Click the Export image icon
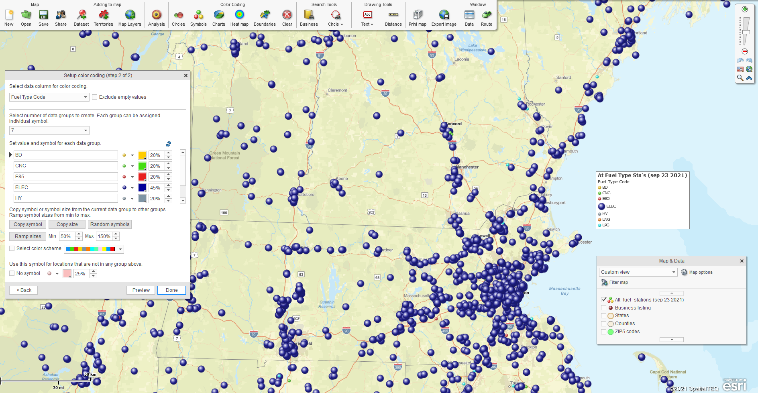Image resolution: width=758 pixels, height=393 pixels. 444,15
